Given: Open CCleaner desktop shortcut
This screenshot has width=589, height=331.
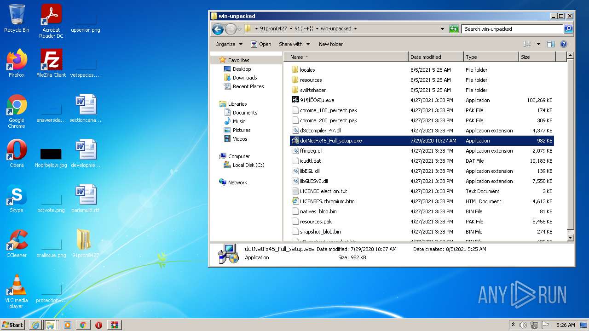Looking at the screenshot, I should click(x=17, y=244).
